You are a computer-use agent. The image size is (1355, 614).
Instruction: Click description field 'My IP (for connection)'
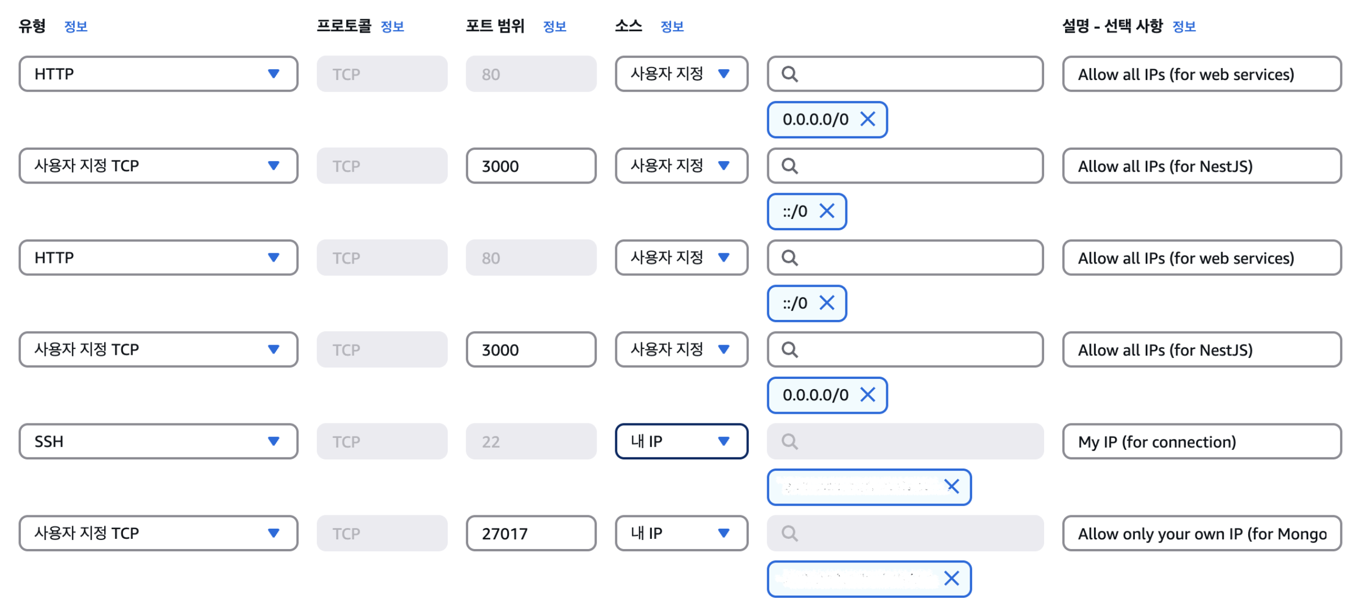click(x=1201, y=441)
